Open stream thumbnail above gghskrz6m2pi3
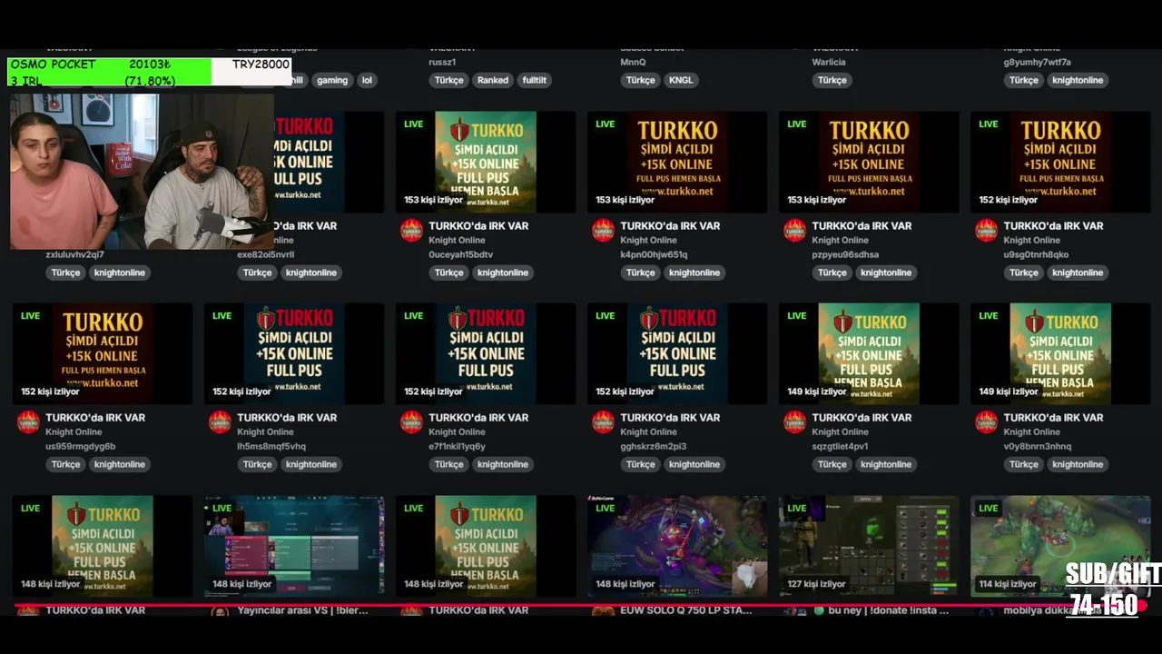Screen dimensions: 1162x654 677,353
